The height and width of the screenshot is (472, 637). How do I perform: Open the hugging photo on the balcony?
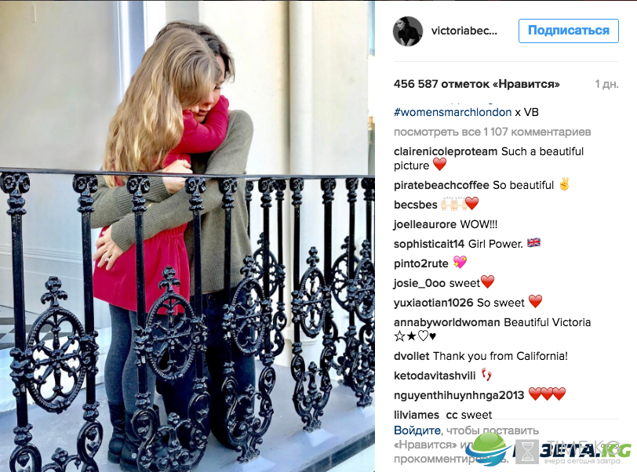187,236
